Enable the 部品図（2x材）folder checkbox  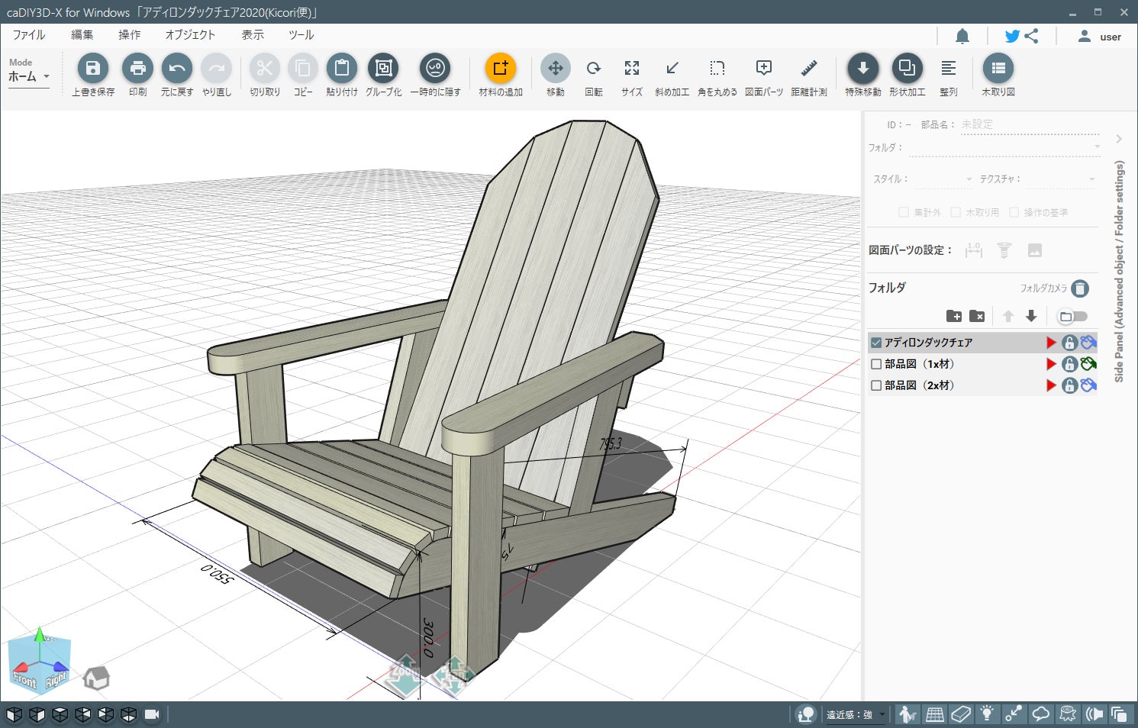[x=876, y=385]
